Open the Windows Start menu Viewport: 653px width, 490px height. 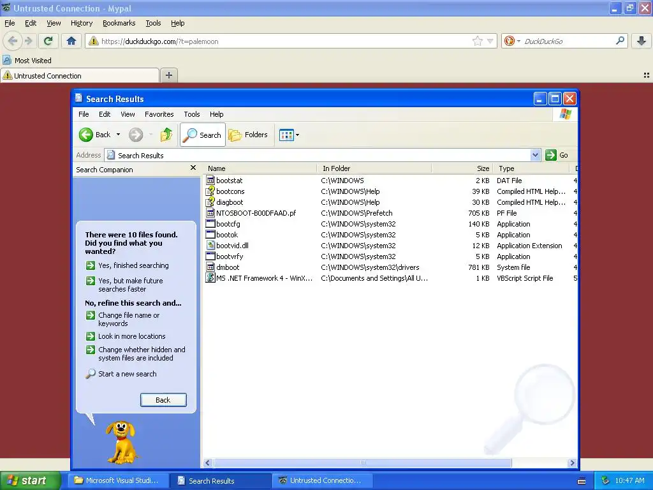pos(30,481)
